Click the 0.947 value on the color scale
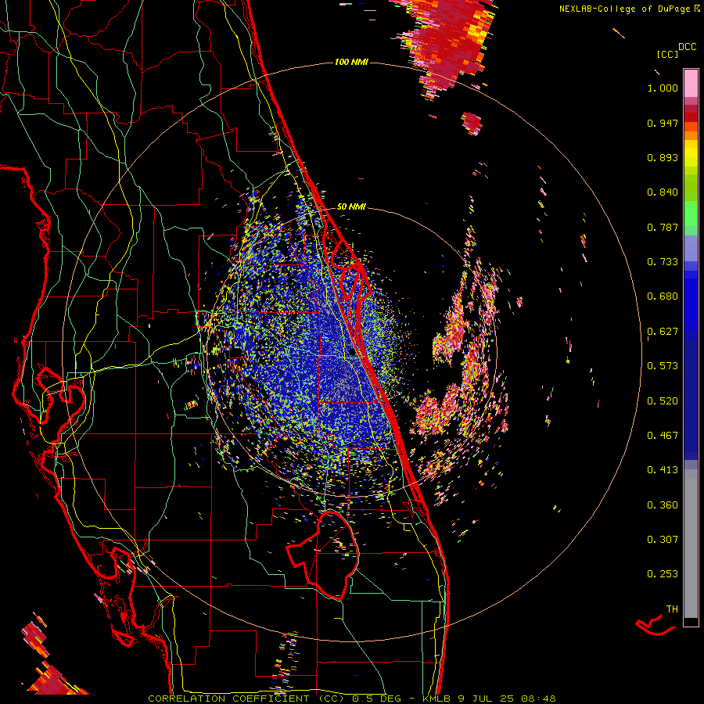704x704 pixels. (x=663, y=123)
